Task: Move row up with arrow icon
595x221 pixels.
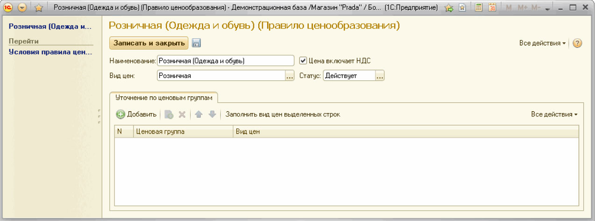Action: tap(198, 114)
